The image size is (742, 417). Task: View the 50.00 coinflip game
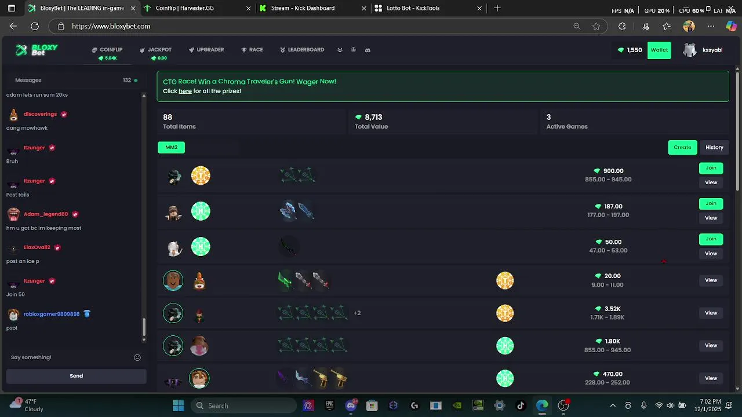point(711,254)
